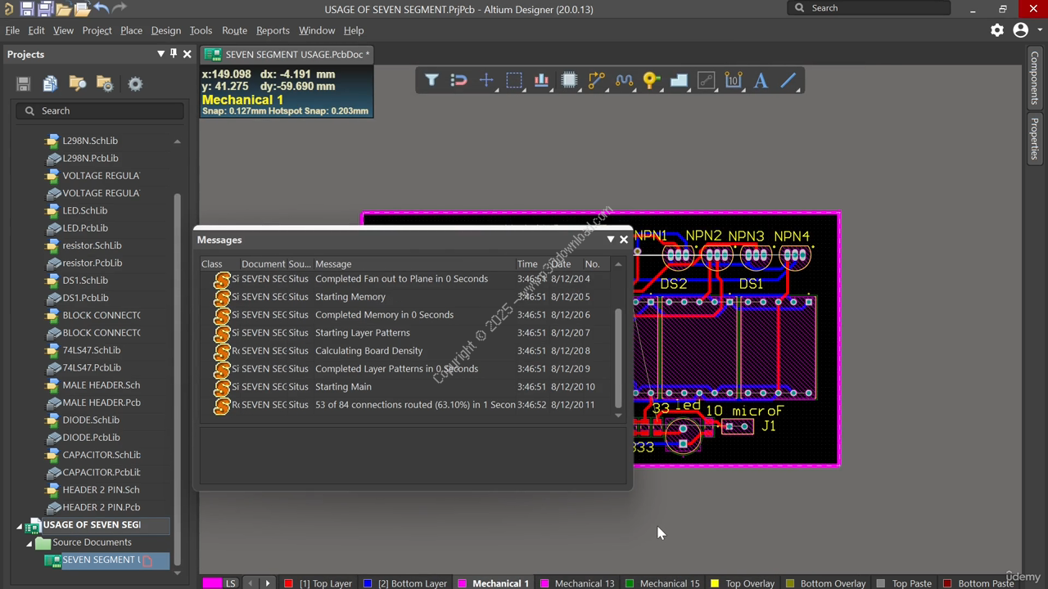Open the Projects panel dropdown arrow
Image resolution: width=1048 pixels, height=589 pixels.
[160, 54]
